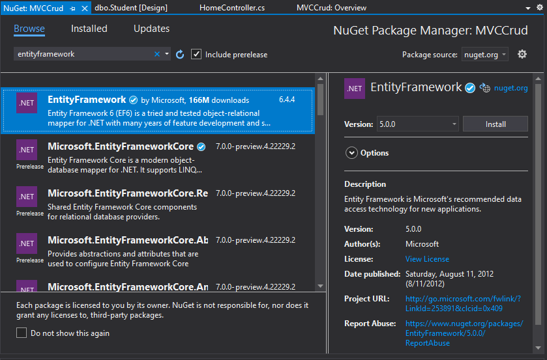
Task: Click the EntityFramework .NET package icon
Action: click(27, 102)
